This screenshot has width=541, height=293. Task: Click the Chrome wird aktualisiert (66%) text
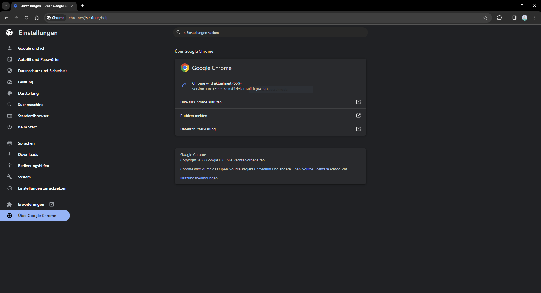click(217, 83)
